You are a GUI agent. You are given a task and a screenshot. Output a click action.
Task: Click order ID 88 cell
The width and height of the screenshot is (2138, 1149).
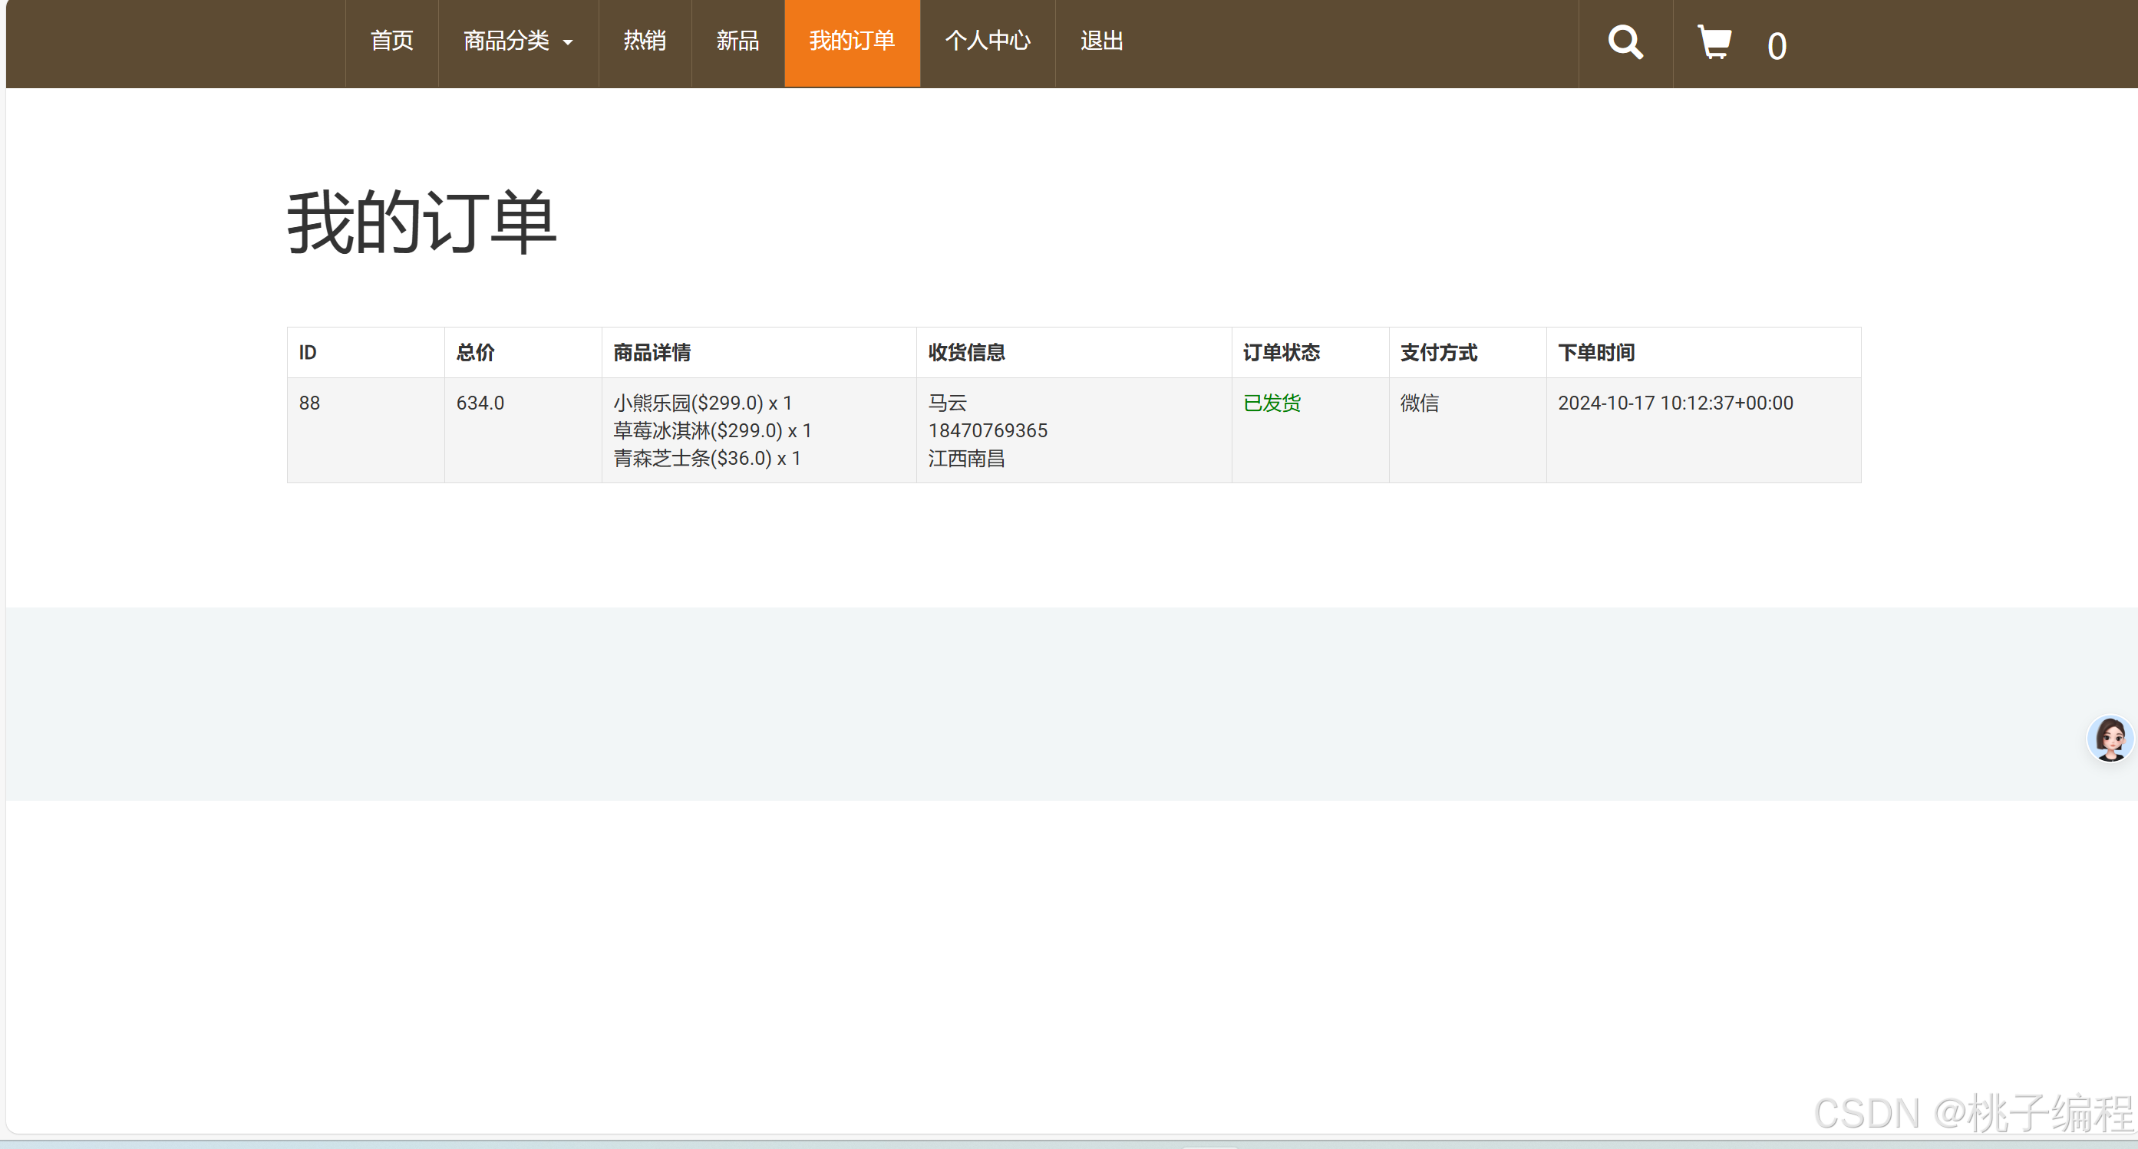click(x=309, y=403)
